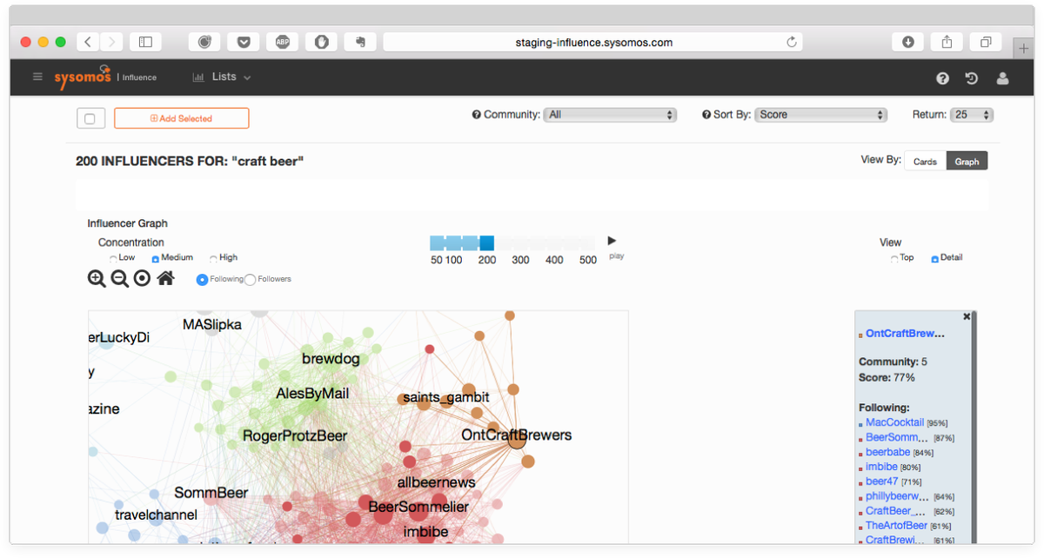Select the Following radio option
This screenshot has width=1044, height=558.
(x=202, y=279)
